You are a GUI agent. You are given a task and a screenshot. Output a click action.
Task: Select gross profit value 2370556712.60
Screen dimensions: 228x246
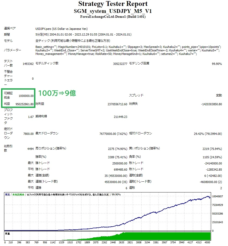117,104
